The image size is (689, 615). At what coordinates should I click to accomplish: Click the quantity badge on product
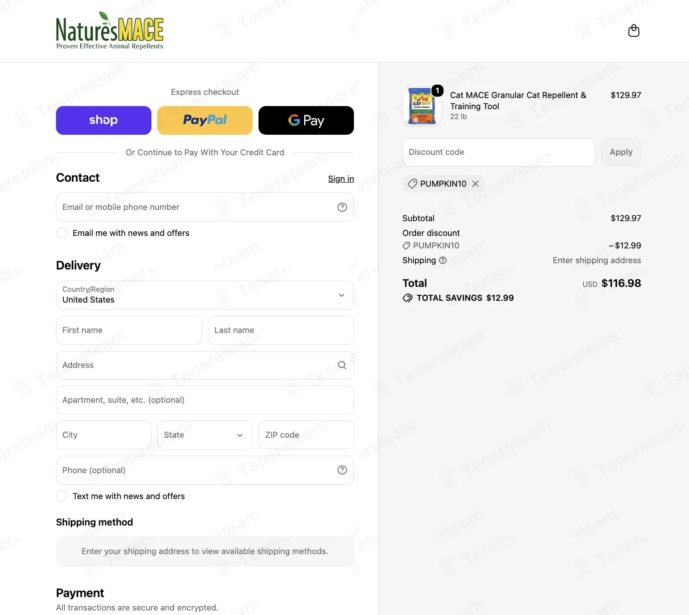[x=437, y=90]
